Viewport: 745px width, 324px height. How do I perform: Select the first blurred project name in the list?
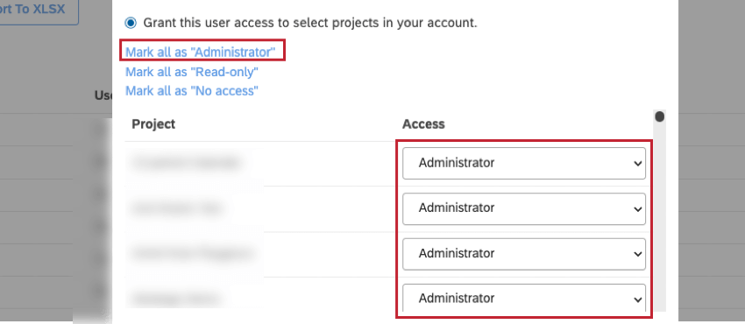pos(186,163)
